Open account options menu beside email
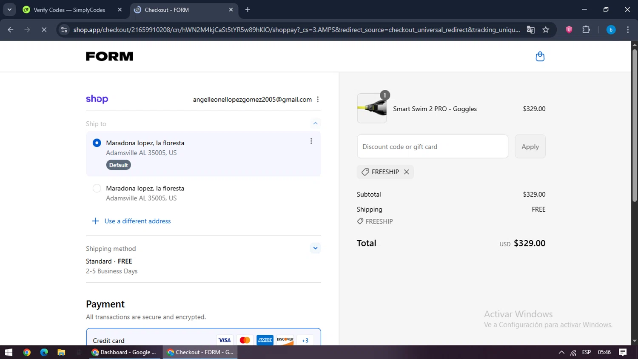 pos(318,99)
